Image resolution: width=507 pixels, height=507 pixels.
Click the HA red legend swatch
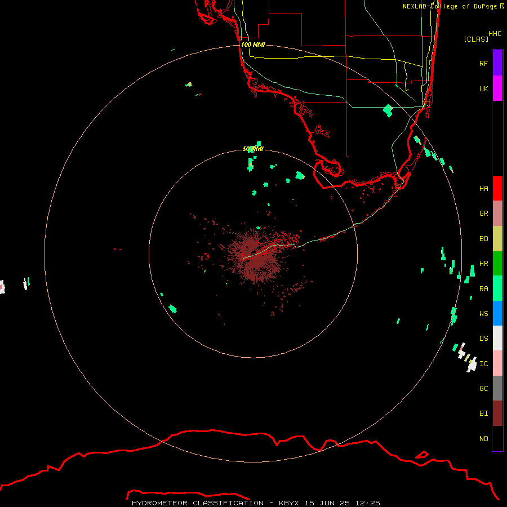click(497, 188)
